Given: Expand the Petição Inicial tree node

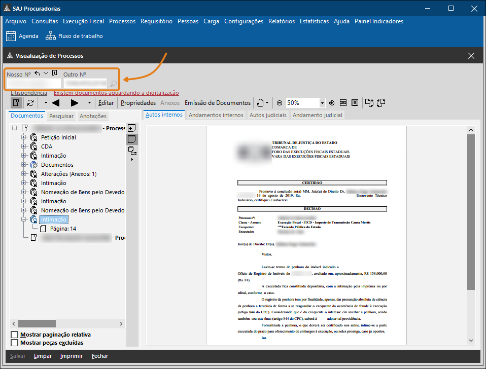Looking at the screenshot, I should (x=23, y=137).
